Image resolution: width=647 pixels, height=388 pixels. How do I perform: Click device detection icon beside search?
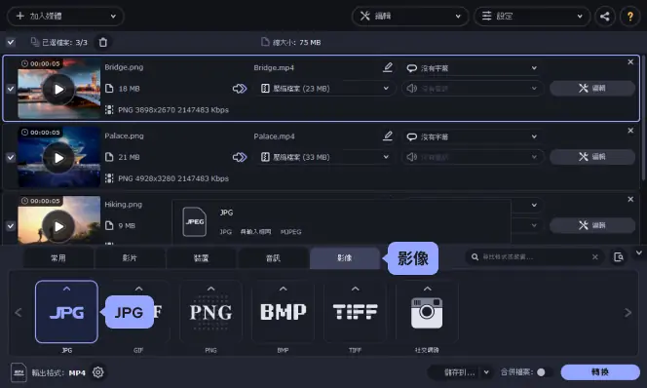[618, 257]
